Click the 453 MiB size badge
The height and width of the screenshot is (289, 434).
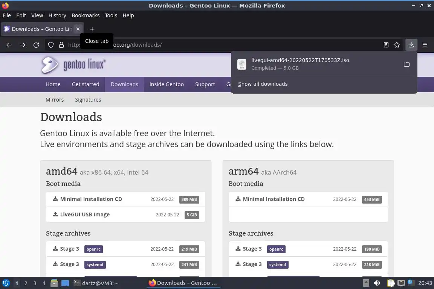point(372,199)
